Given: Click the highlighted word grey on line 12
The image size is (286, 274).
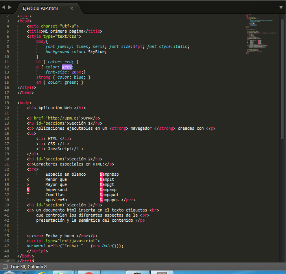Looking at the screenshot, I should coord(67,67).
